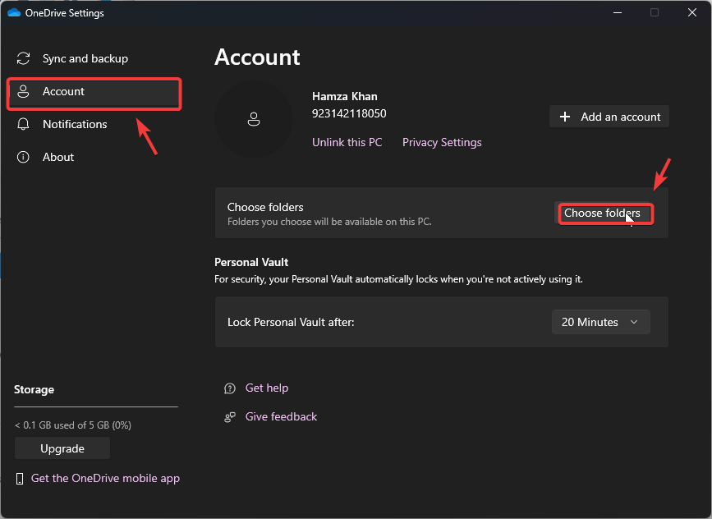Click the OneDrive cloud icon in title bar
Viewport: 712px width, 519px height.
[13, 12]
